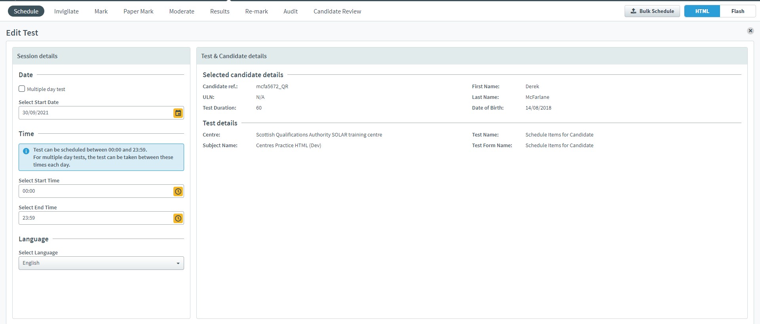This screenshot has height=324, width=760.
Task: Click subject name Centres Practice HTML (Dev)
Action: pos(289,145)
